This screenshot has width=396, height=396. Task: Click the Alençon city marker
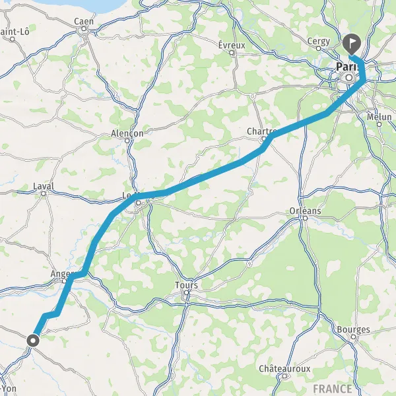[127, 141]
